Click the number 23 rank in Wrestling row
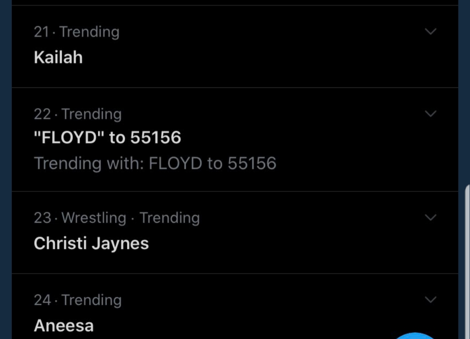 point(42,217)
